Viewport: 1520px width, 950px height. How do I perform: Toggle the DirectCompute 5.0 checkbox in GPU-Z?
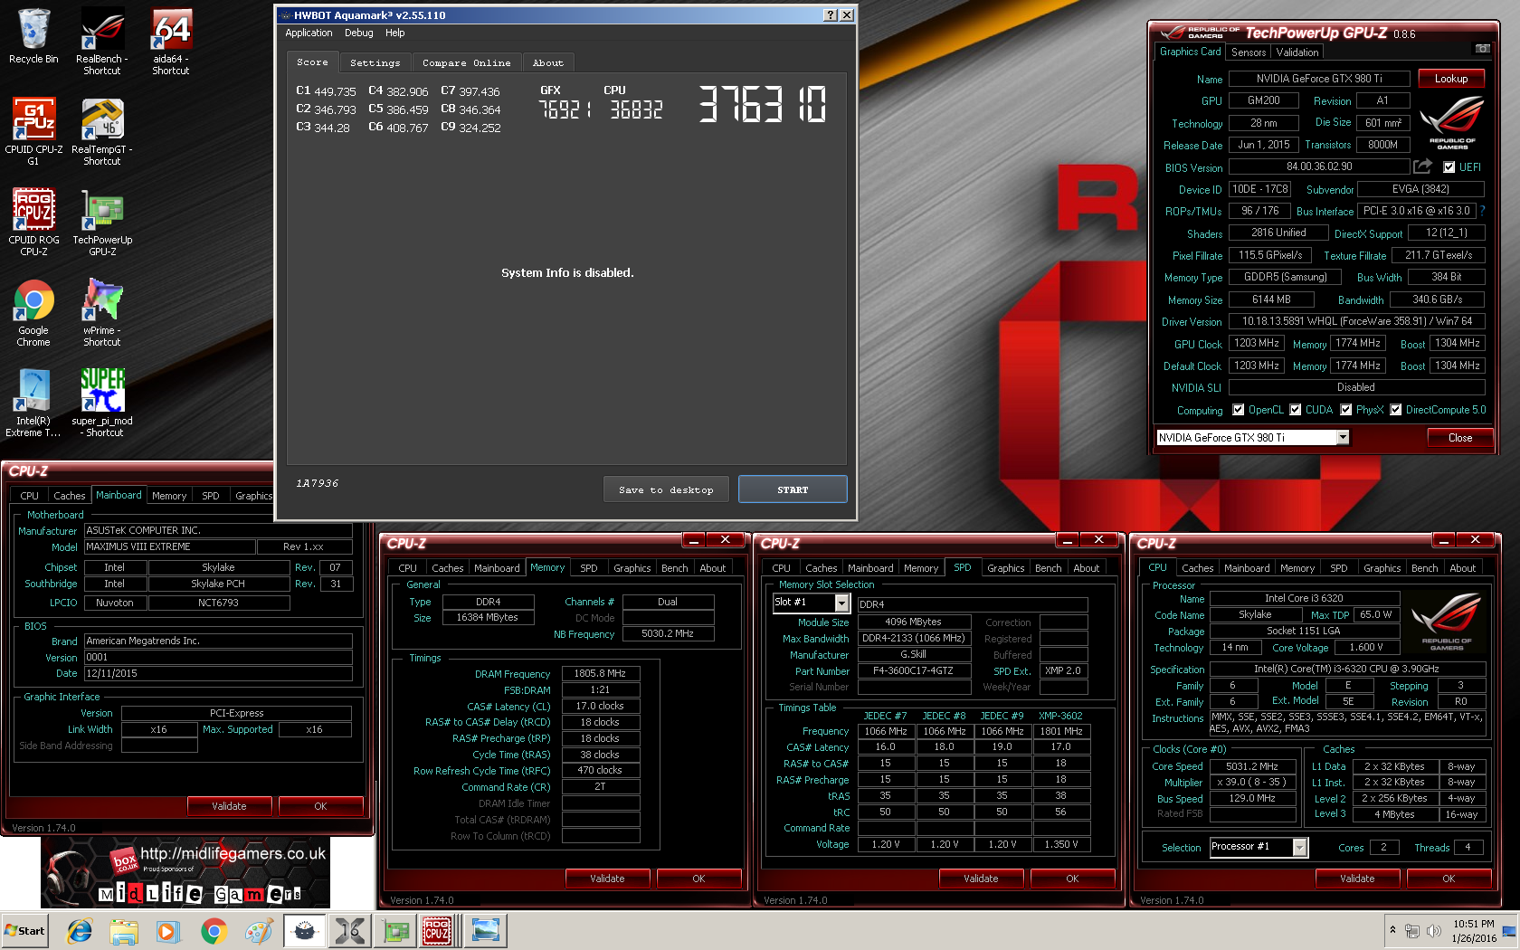click(x=1396, y=410)
